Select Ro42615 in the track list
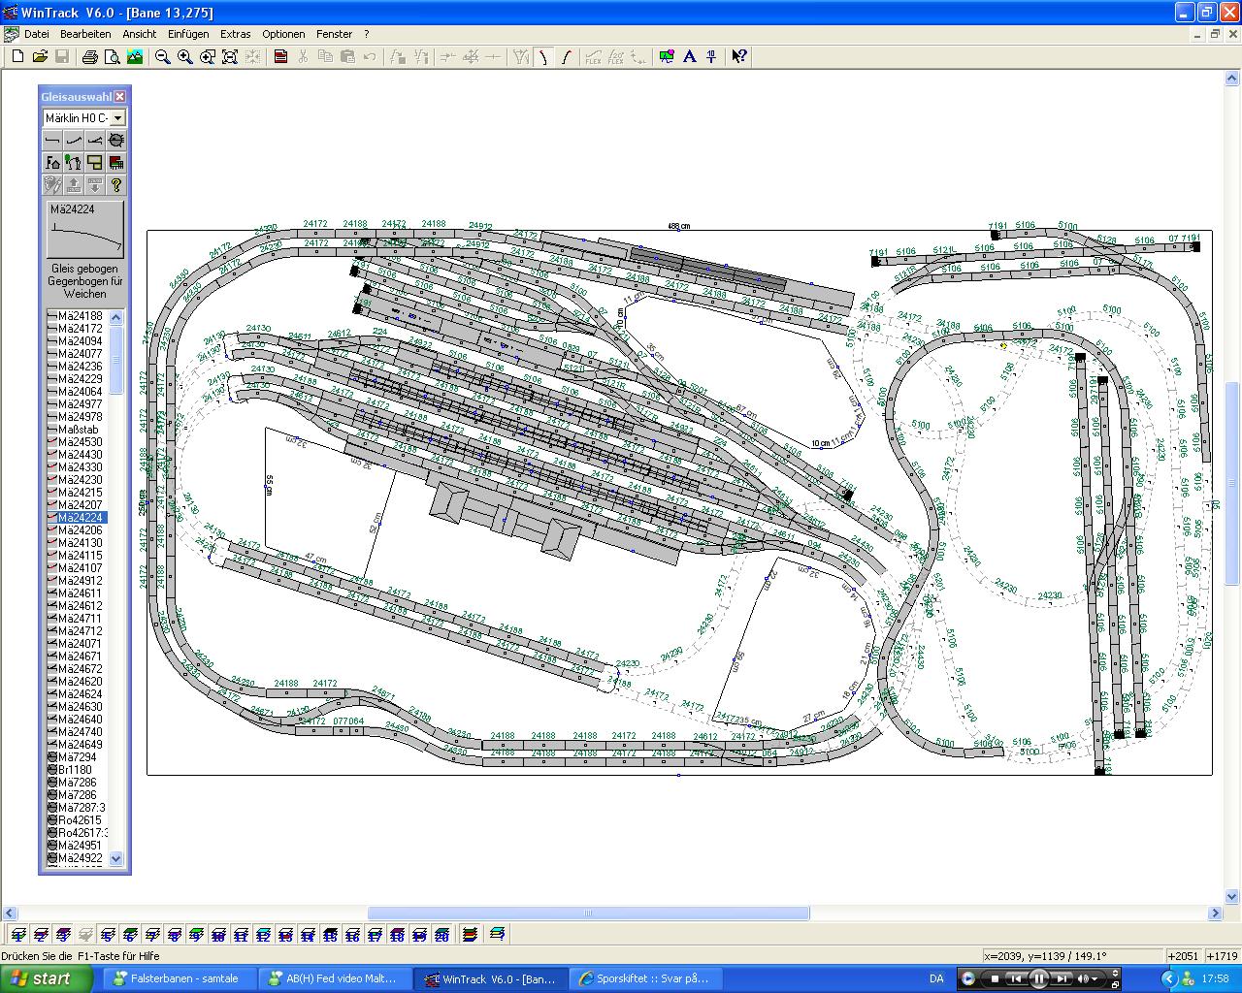Image resolution: width=1242 pixels, height=993 pixels. [78, 820]
